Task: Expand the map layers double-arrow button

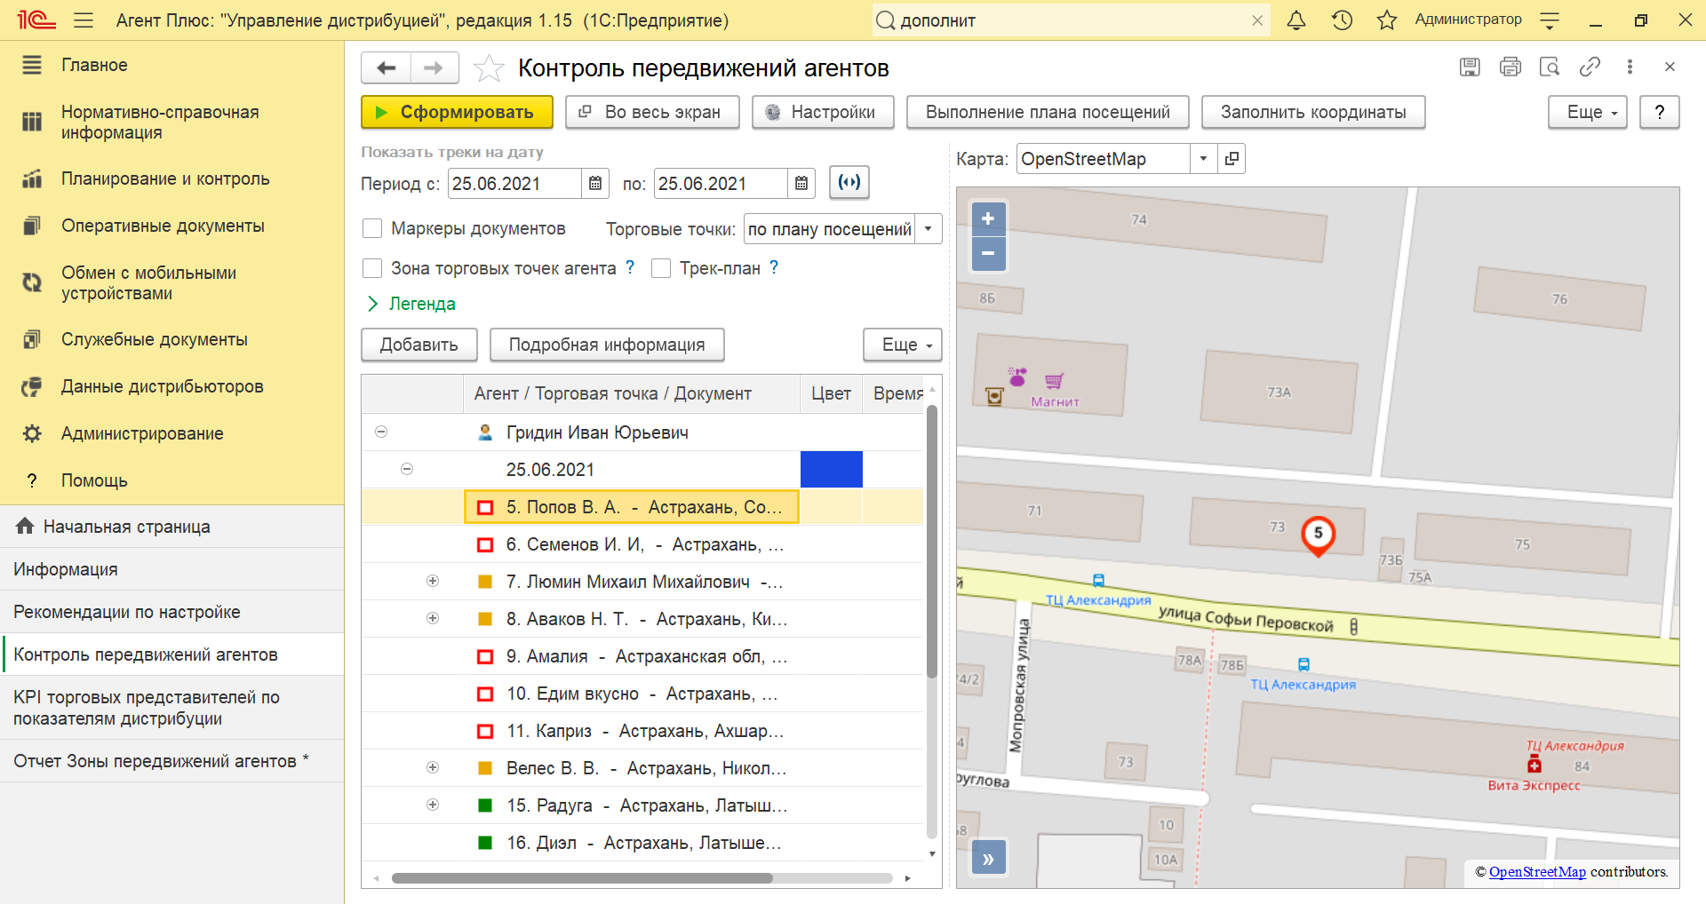Action: (988, 858)
